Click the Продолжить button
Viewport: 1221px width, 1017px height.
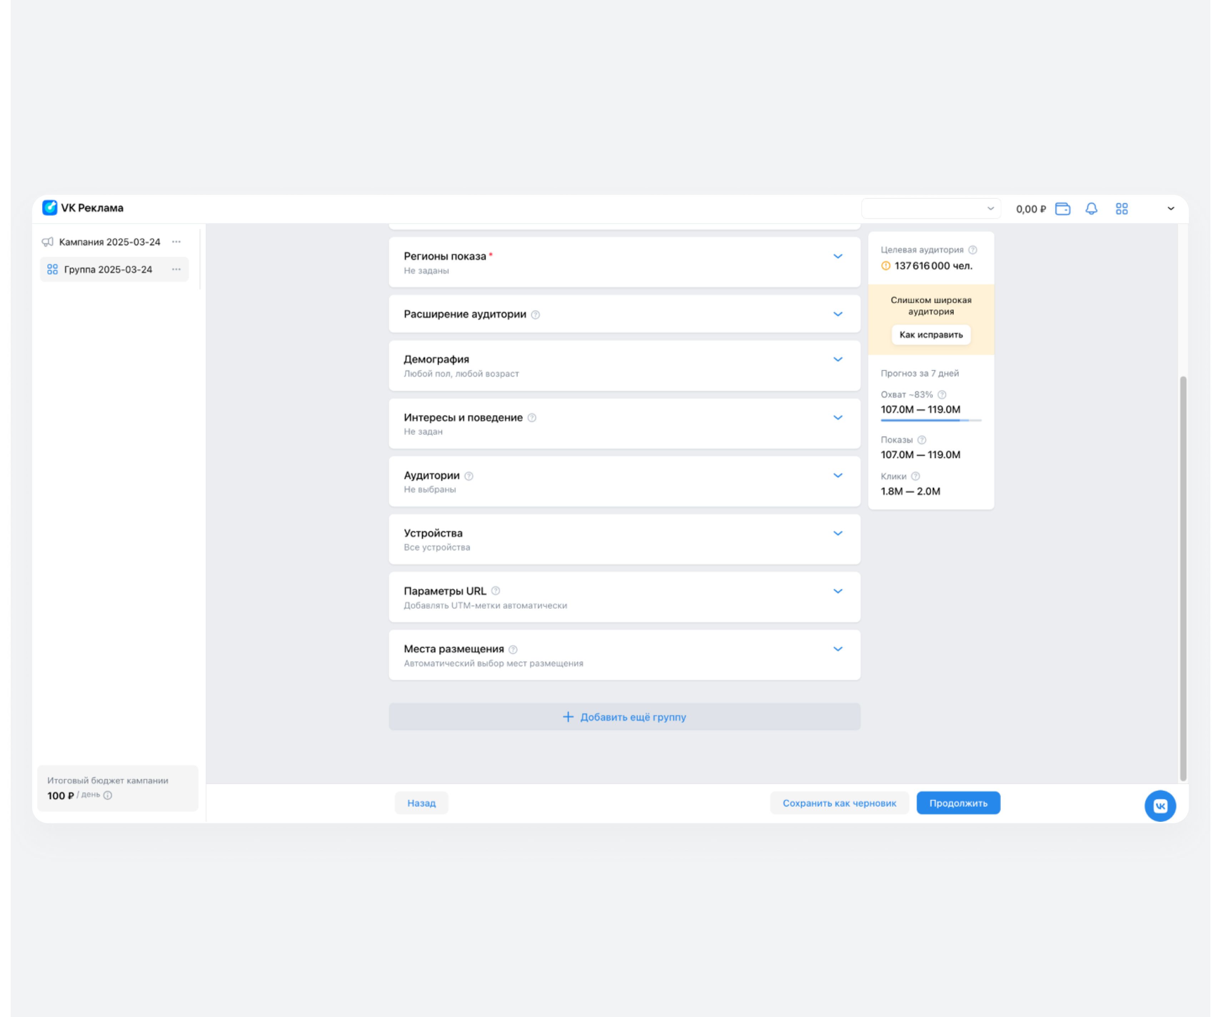pyautogui.click(x=958, y=803)
